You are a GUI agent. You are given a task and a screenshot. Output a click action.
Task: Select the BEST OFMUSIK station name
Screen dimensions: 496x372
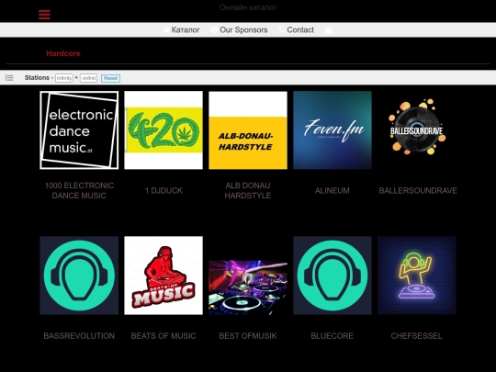[248, 335]
